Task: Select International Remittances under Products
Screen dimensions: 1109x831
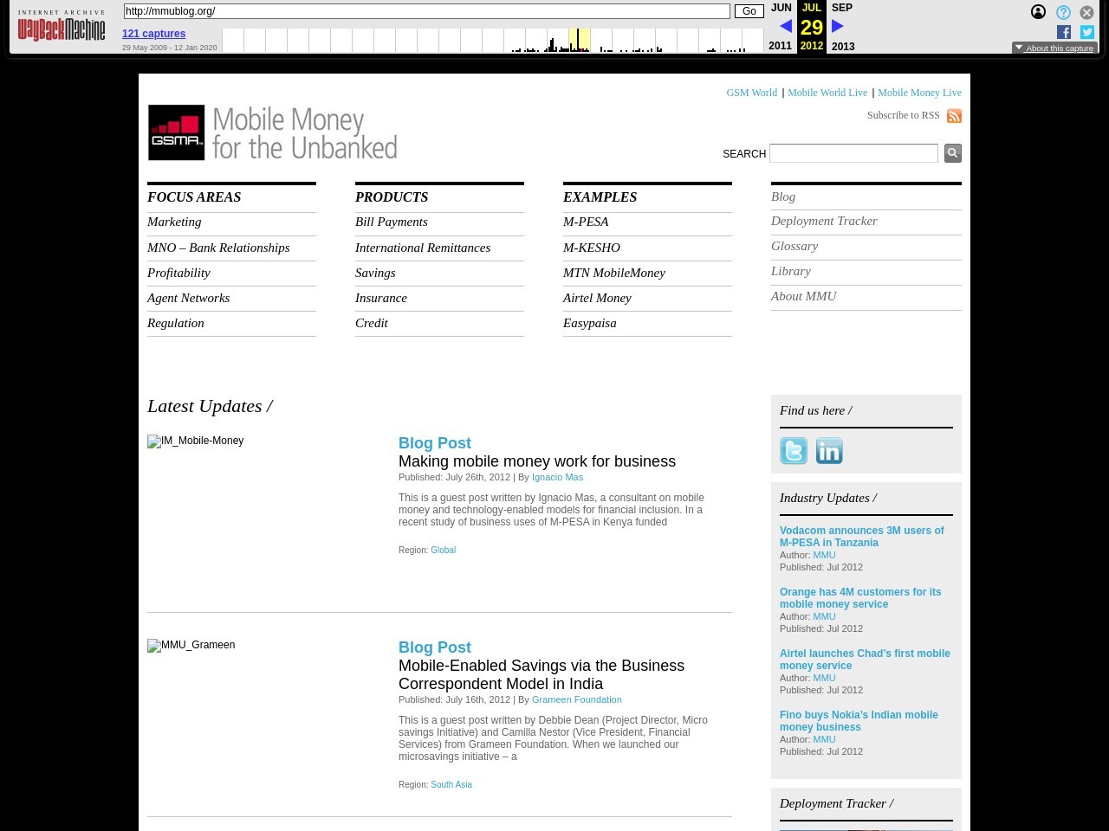Action: 422,248
